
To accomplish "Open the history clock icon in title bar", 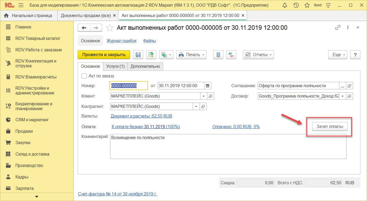I will pos(296,5).
